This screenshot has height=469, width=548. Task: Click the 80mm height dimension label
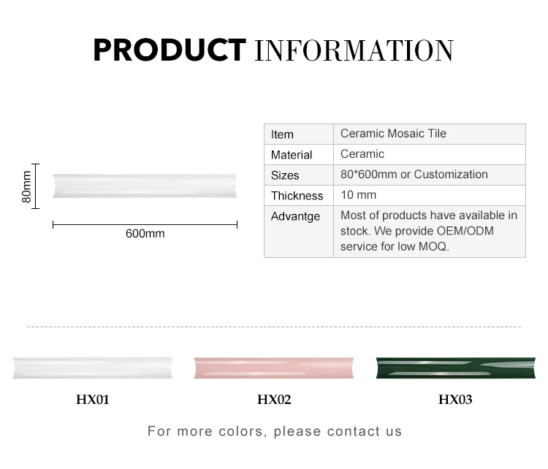click(26, 186)
